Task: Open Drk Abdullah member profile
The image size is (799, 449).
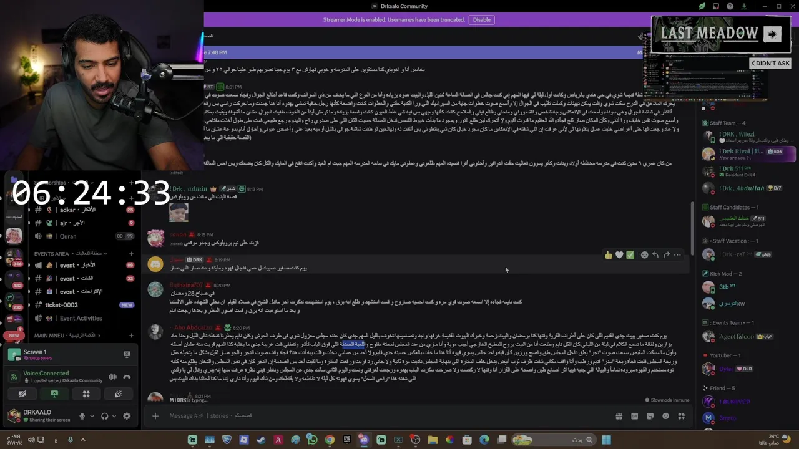Action: (x=748, y=188)
